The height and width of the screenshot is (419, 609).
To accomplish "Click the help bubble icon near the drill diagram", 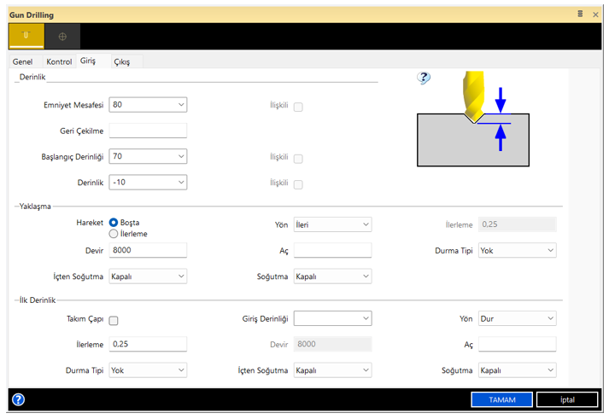I will coord(424,79).
